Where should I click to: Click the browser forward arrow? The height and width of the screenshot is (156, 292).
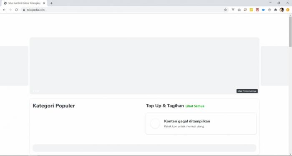pyautogui.click(x=10, y=10)
